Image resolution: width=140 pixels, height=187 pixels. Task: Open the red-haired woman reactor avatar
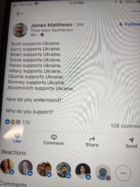coord(7,166)
